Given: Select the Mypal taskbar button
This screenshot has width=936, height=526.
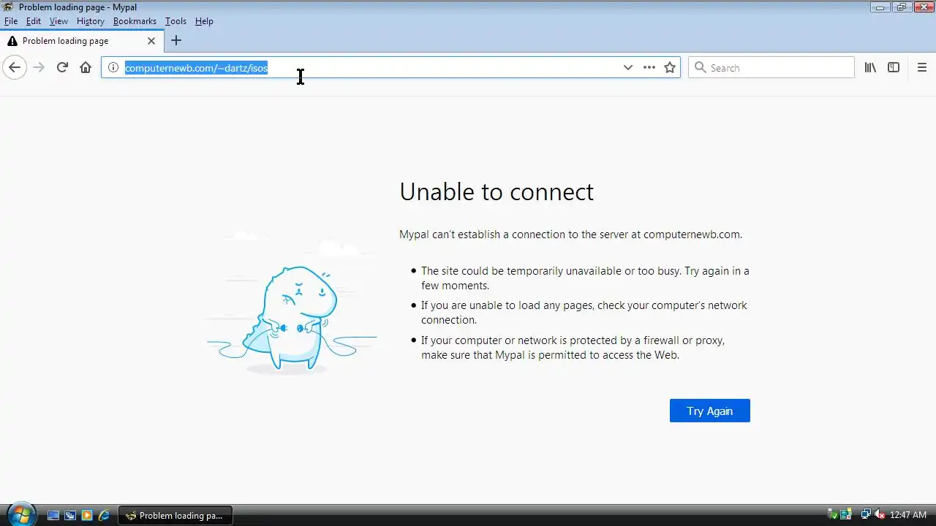Looking at the screenshot, I should point(175,516).
